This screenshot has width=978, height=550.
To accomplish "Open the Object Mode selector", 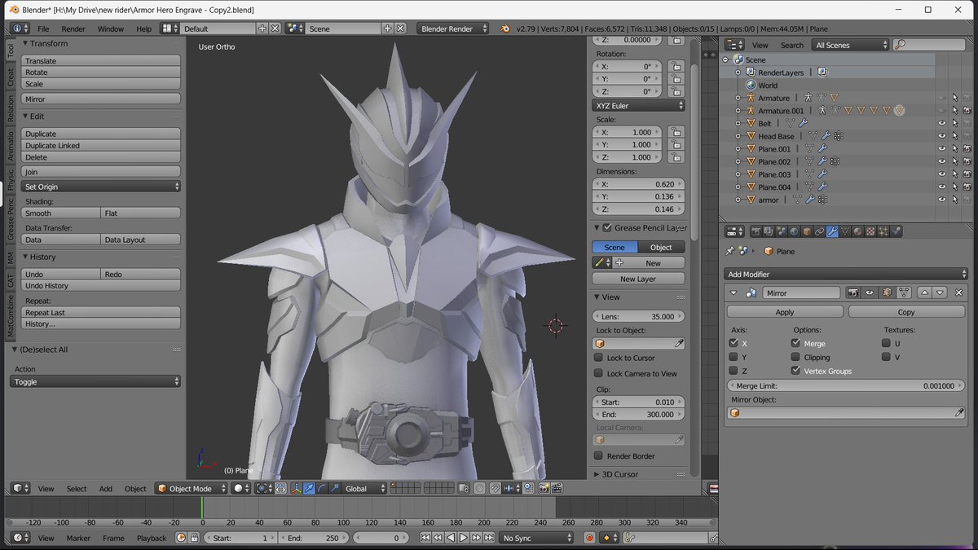I will tap(193, 488).
